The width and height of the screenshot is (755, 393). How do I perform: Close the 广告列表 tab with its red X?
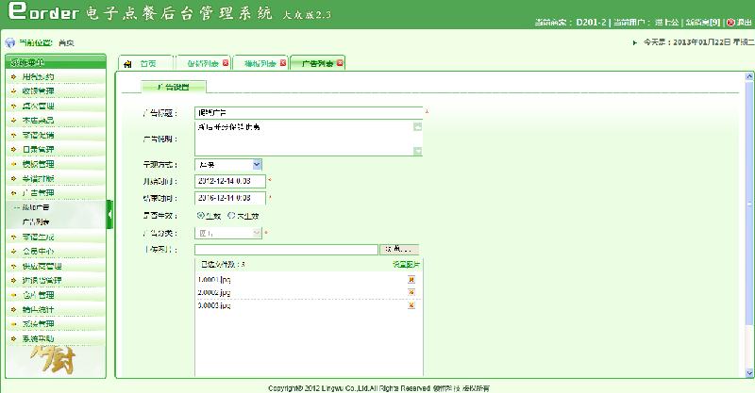click(340, 64)
